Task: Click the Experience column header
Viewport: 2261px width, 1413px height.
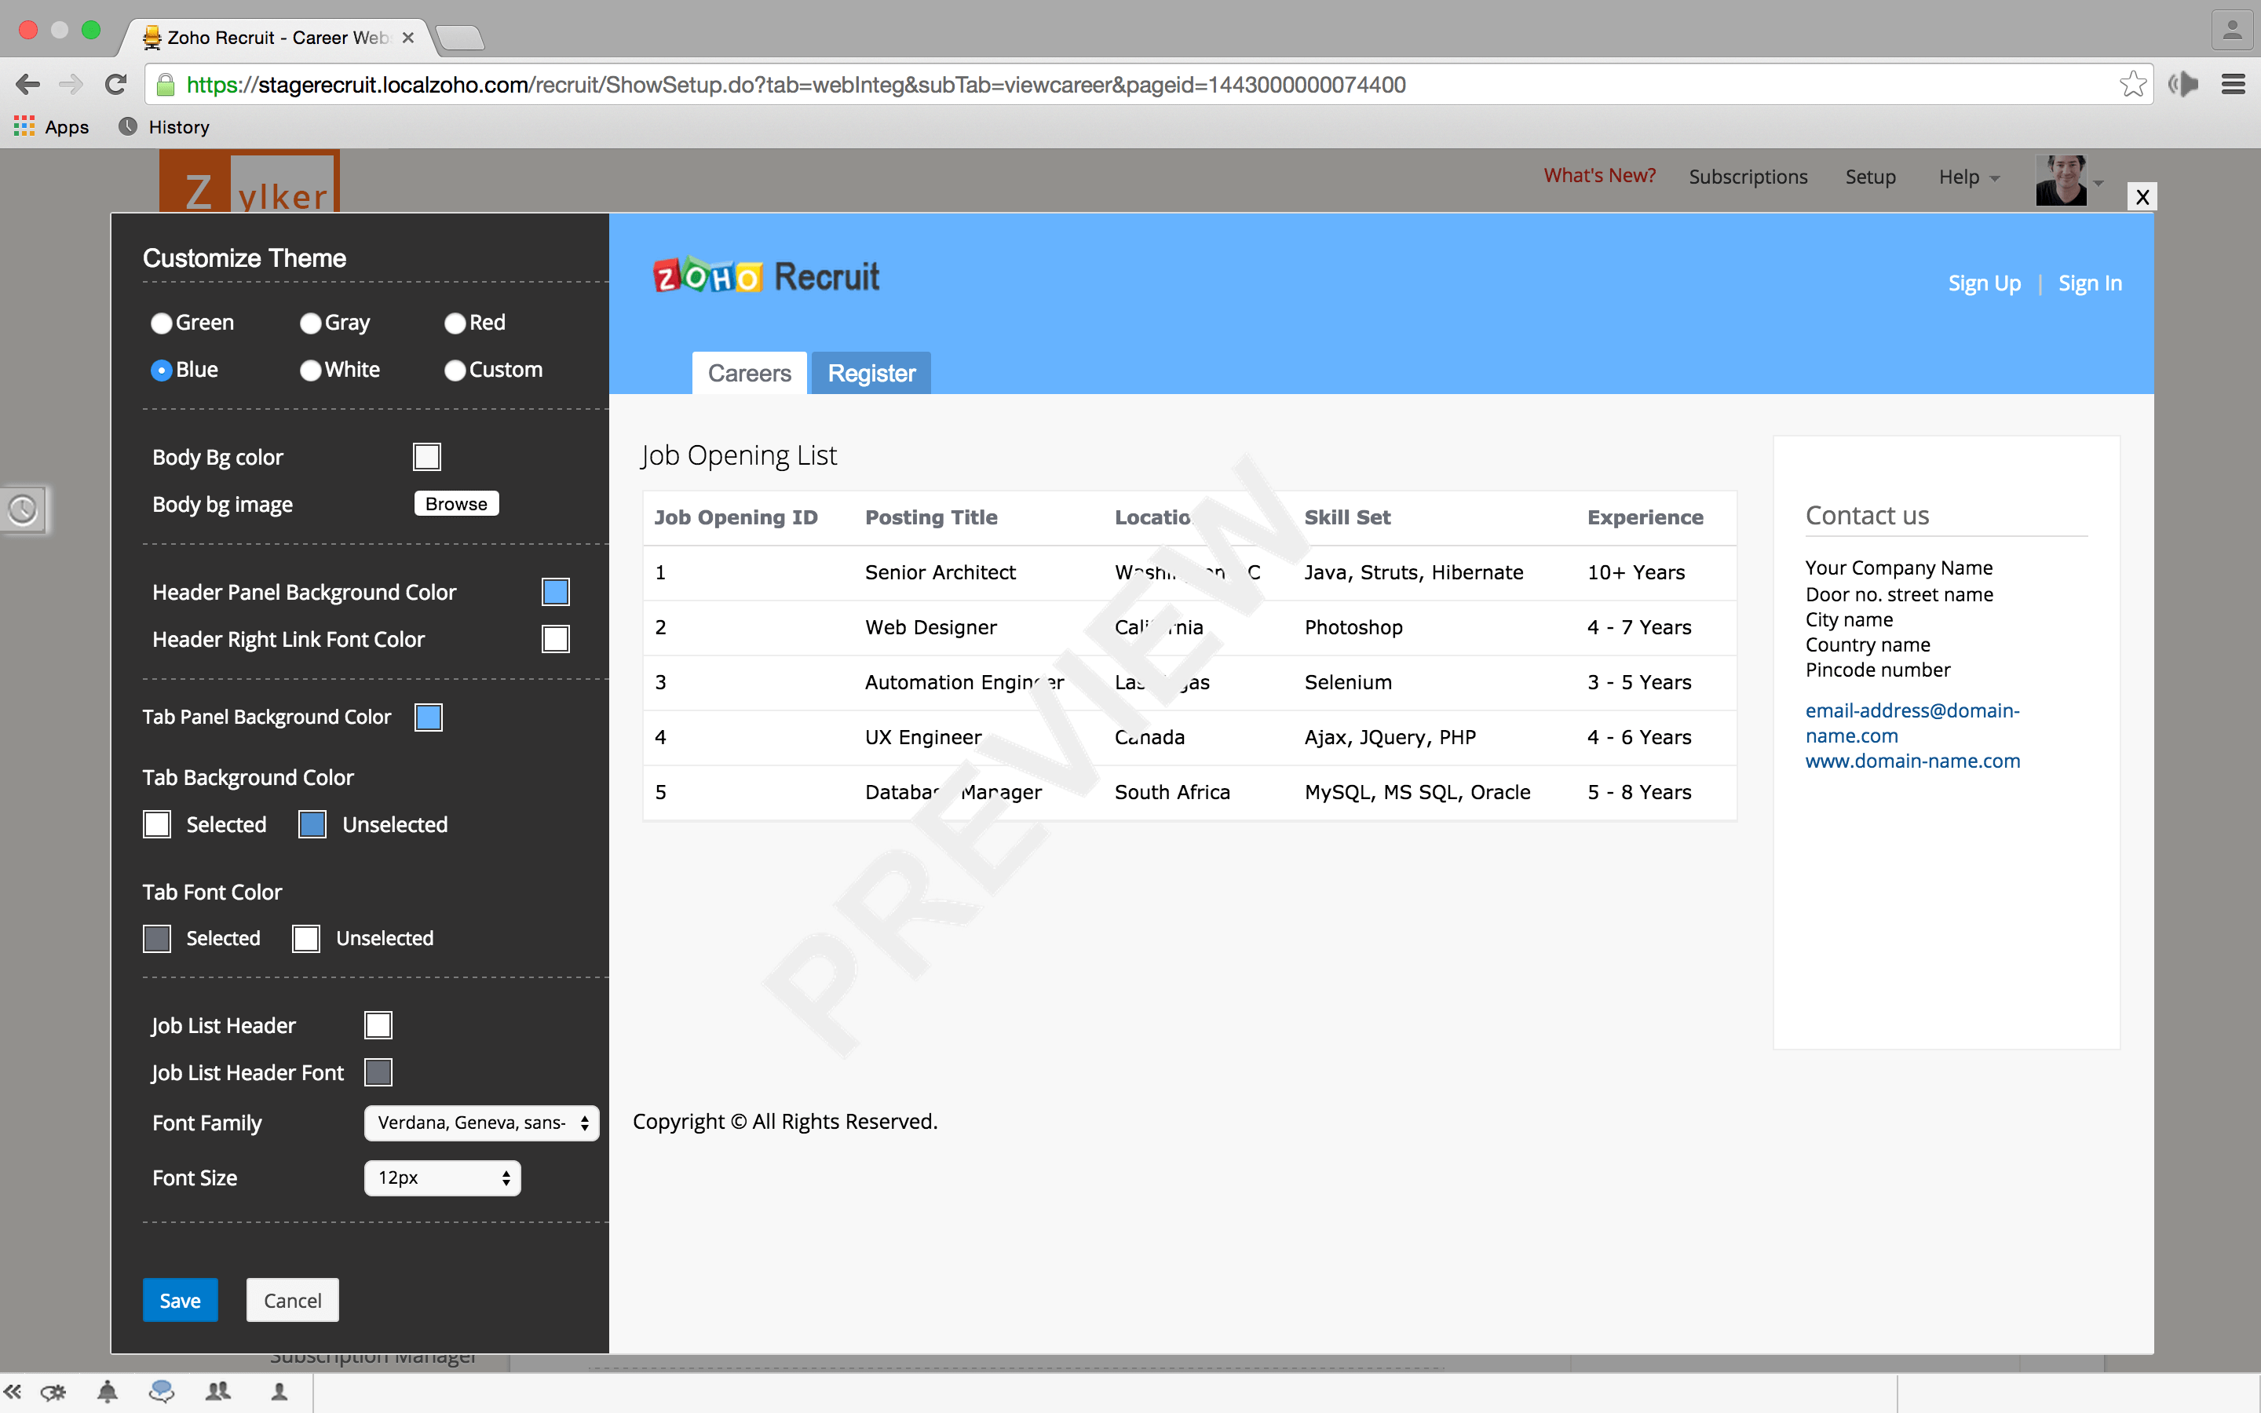Action: [x=1646, y=517]
